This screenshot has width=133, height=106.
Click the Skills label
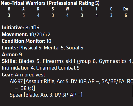[x=9, y=61]
